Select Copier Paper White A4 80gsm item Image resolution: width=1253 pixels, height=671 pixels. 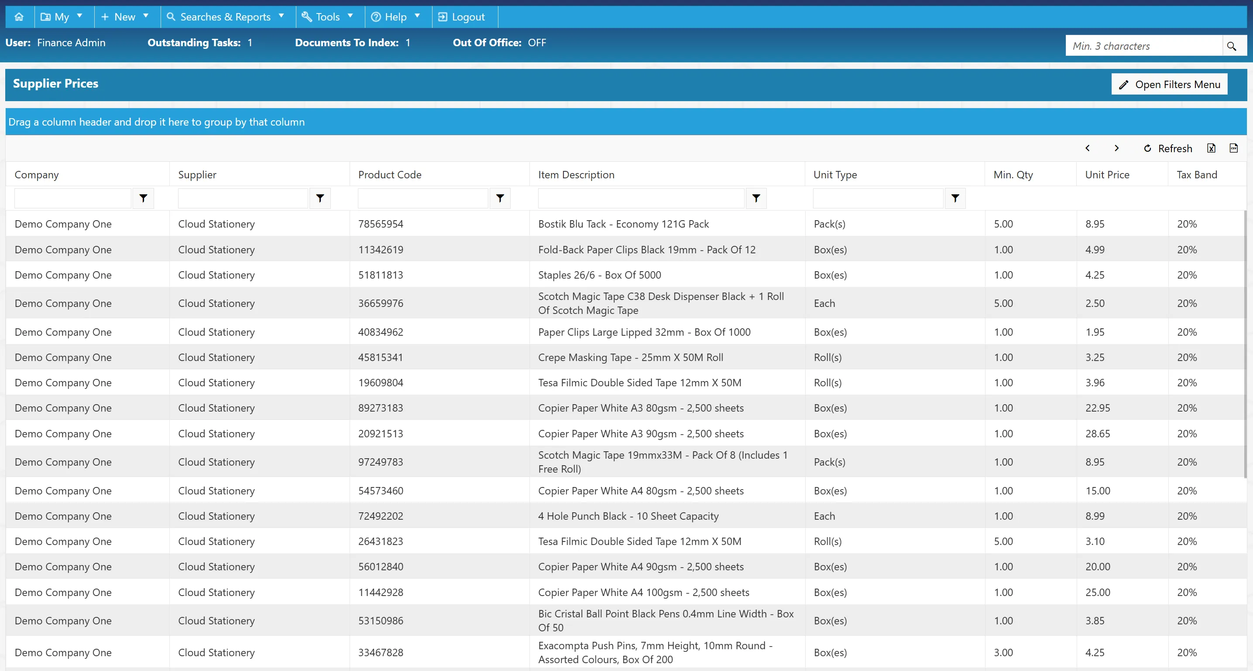(x=641, y=491)
